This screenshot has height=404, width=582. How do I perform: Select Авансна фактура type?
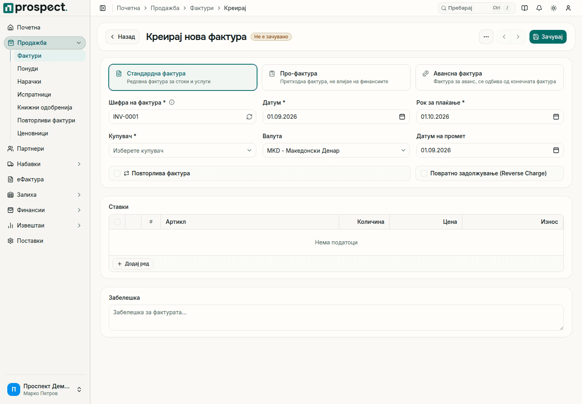point(489,77)
